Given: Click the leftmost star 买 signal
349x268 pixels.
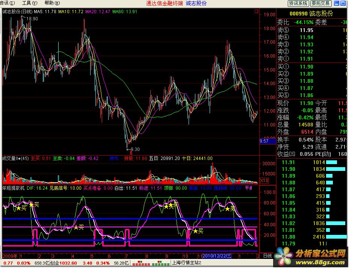Looking at the screenshot, I should pyautogui.click(x=21, y=208).
